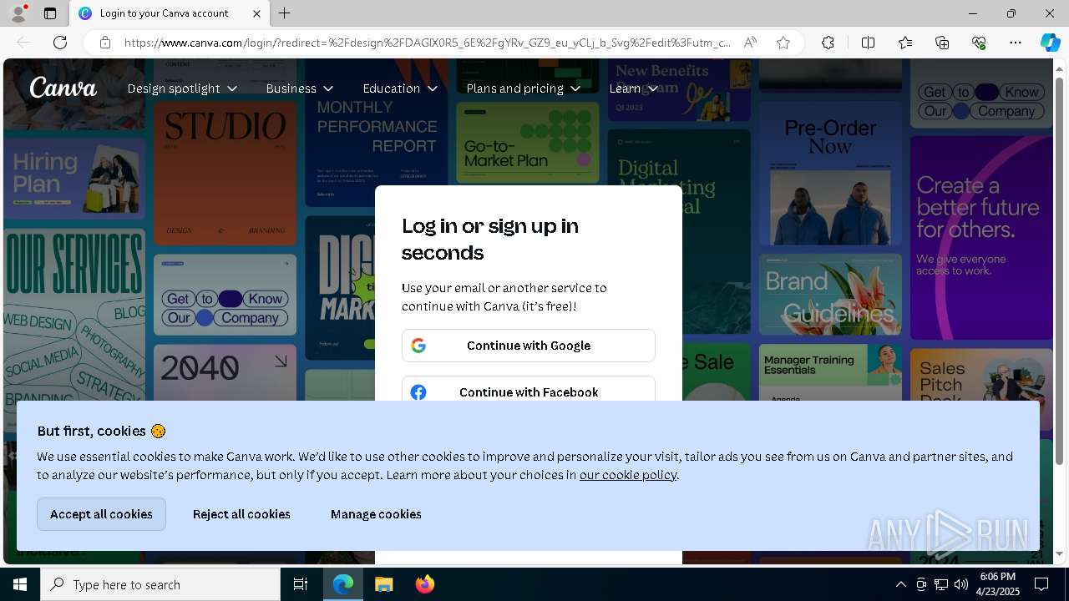The image size is (1069, 601).
Task: Open Collections panel
Action: (x=942, y=43)
